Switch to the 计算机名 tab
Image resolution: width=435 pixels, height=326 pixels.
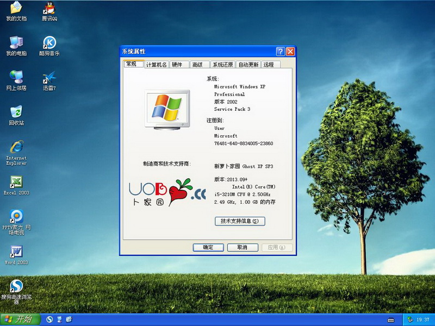pos(157,65)
